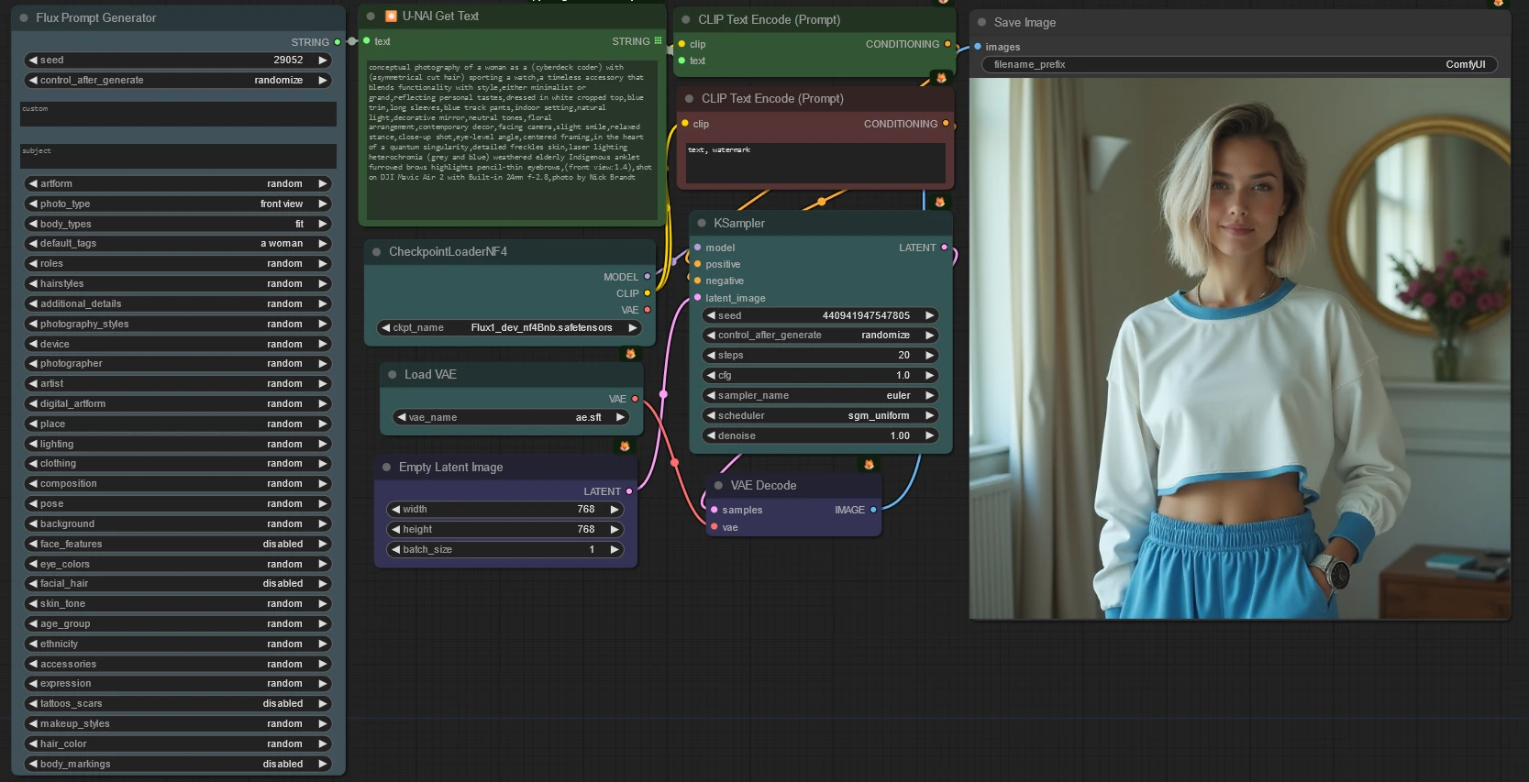Click the filename_prefix field in Save Image

coord(1239,64)
